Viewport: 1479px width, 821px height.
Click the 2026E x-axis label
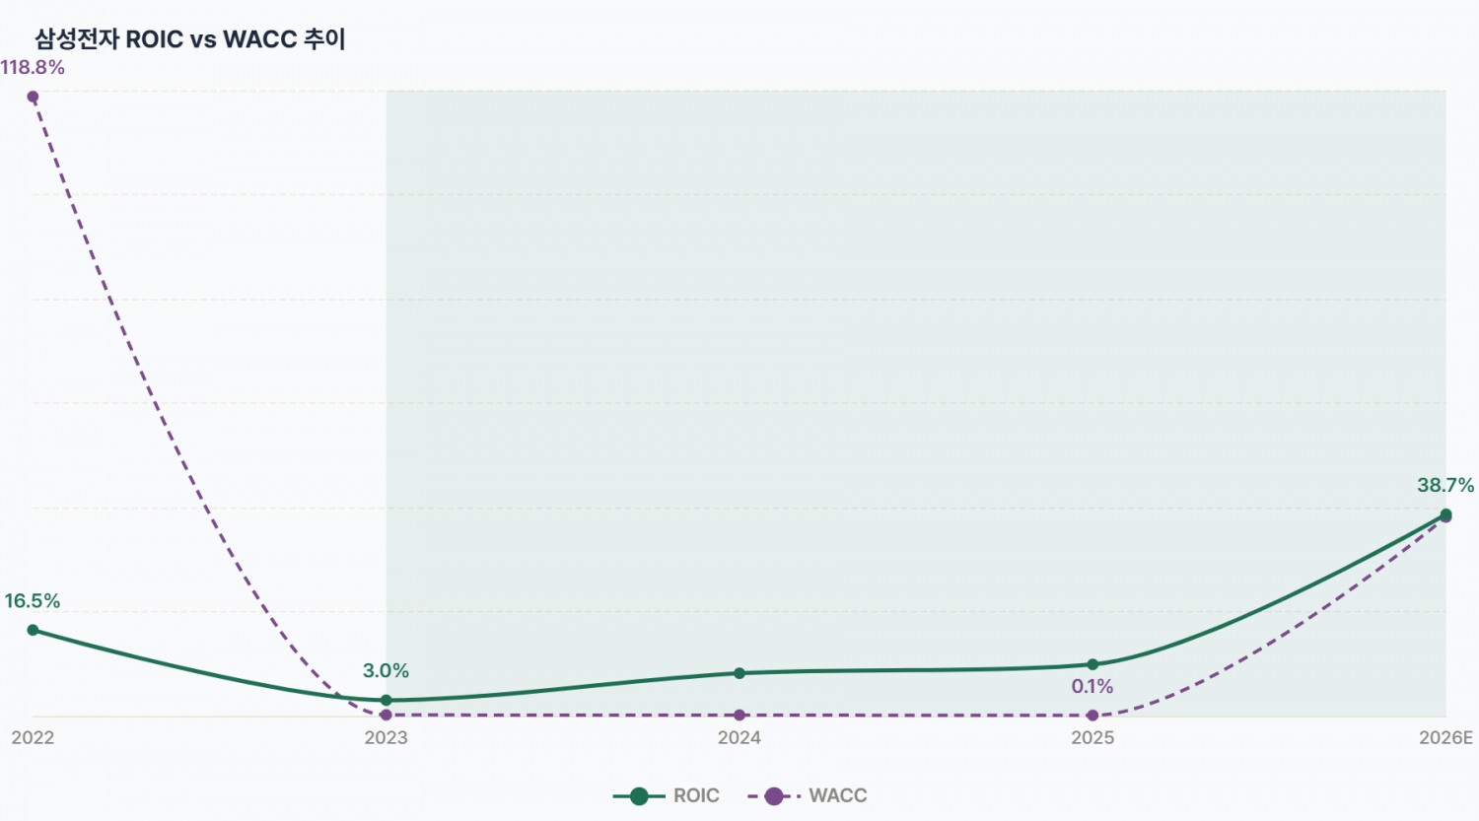1445,738
